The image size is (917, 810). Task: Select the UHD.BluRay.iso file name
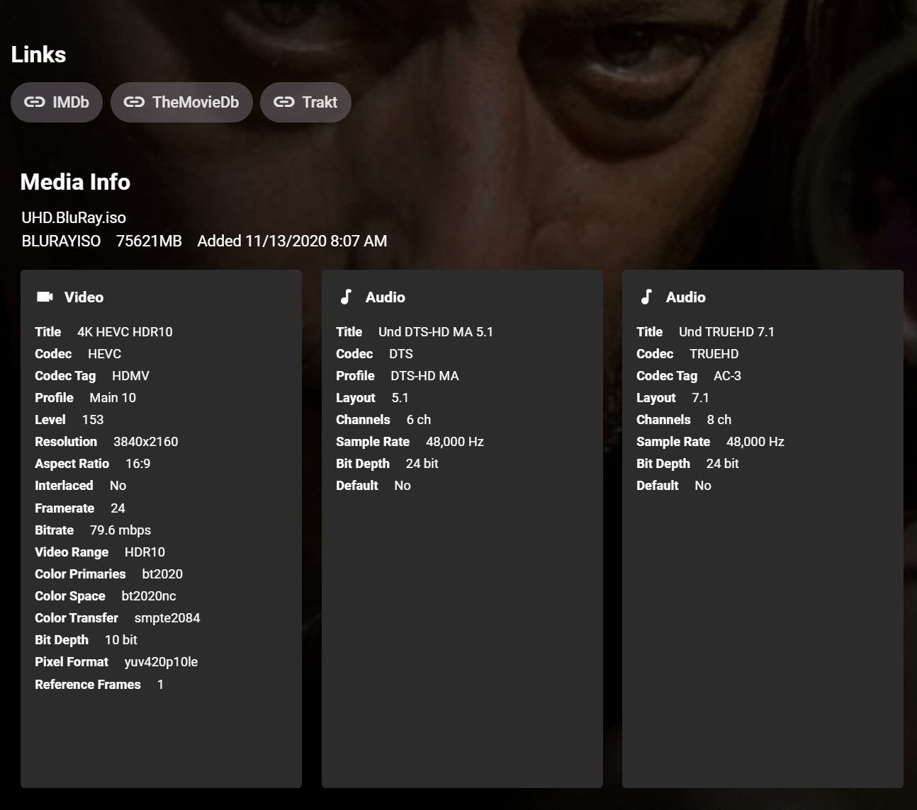coord(74,217)
